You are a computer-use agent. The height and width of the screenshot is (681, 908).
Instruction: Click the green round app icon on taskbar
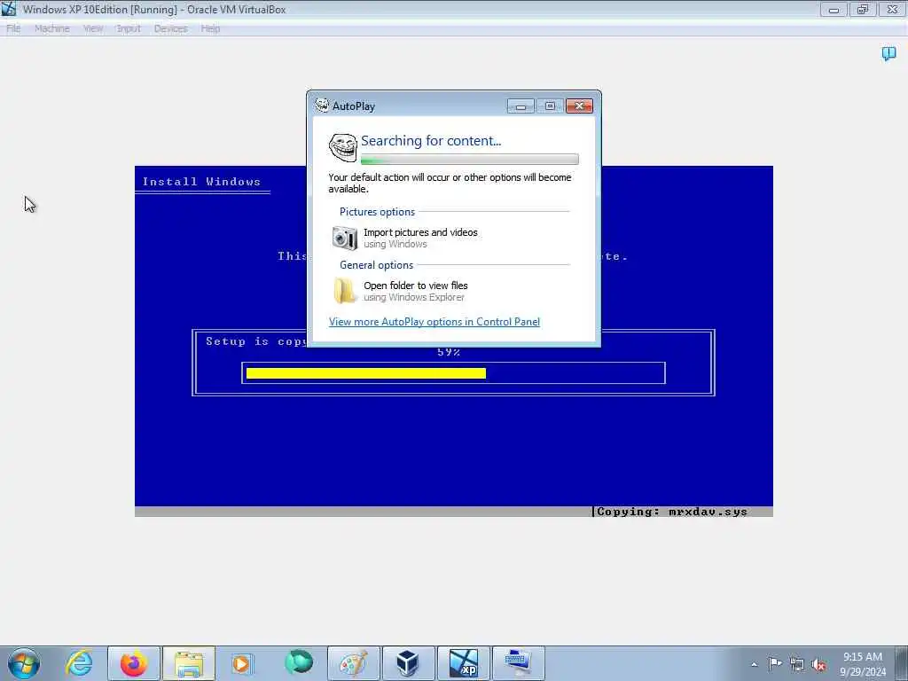299,662
